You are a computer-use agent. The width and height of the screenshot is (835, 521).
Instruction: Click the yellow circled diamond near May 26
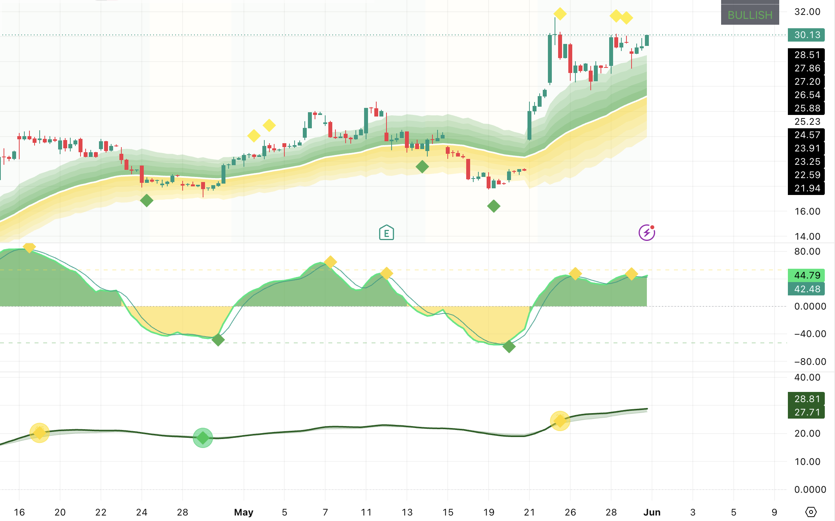point(560,421)
